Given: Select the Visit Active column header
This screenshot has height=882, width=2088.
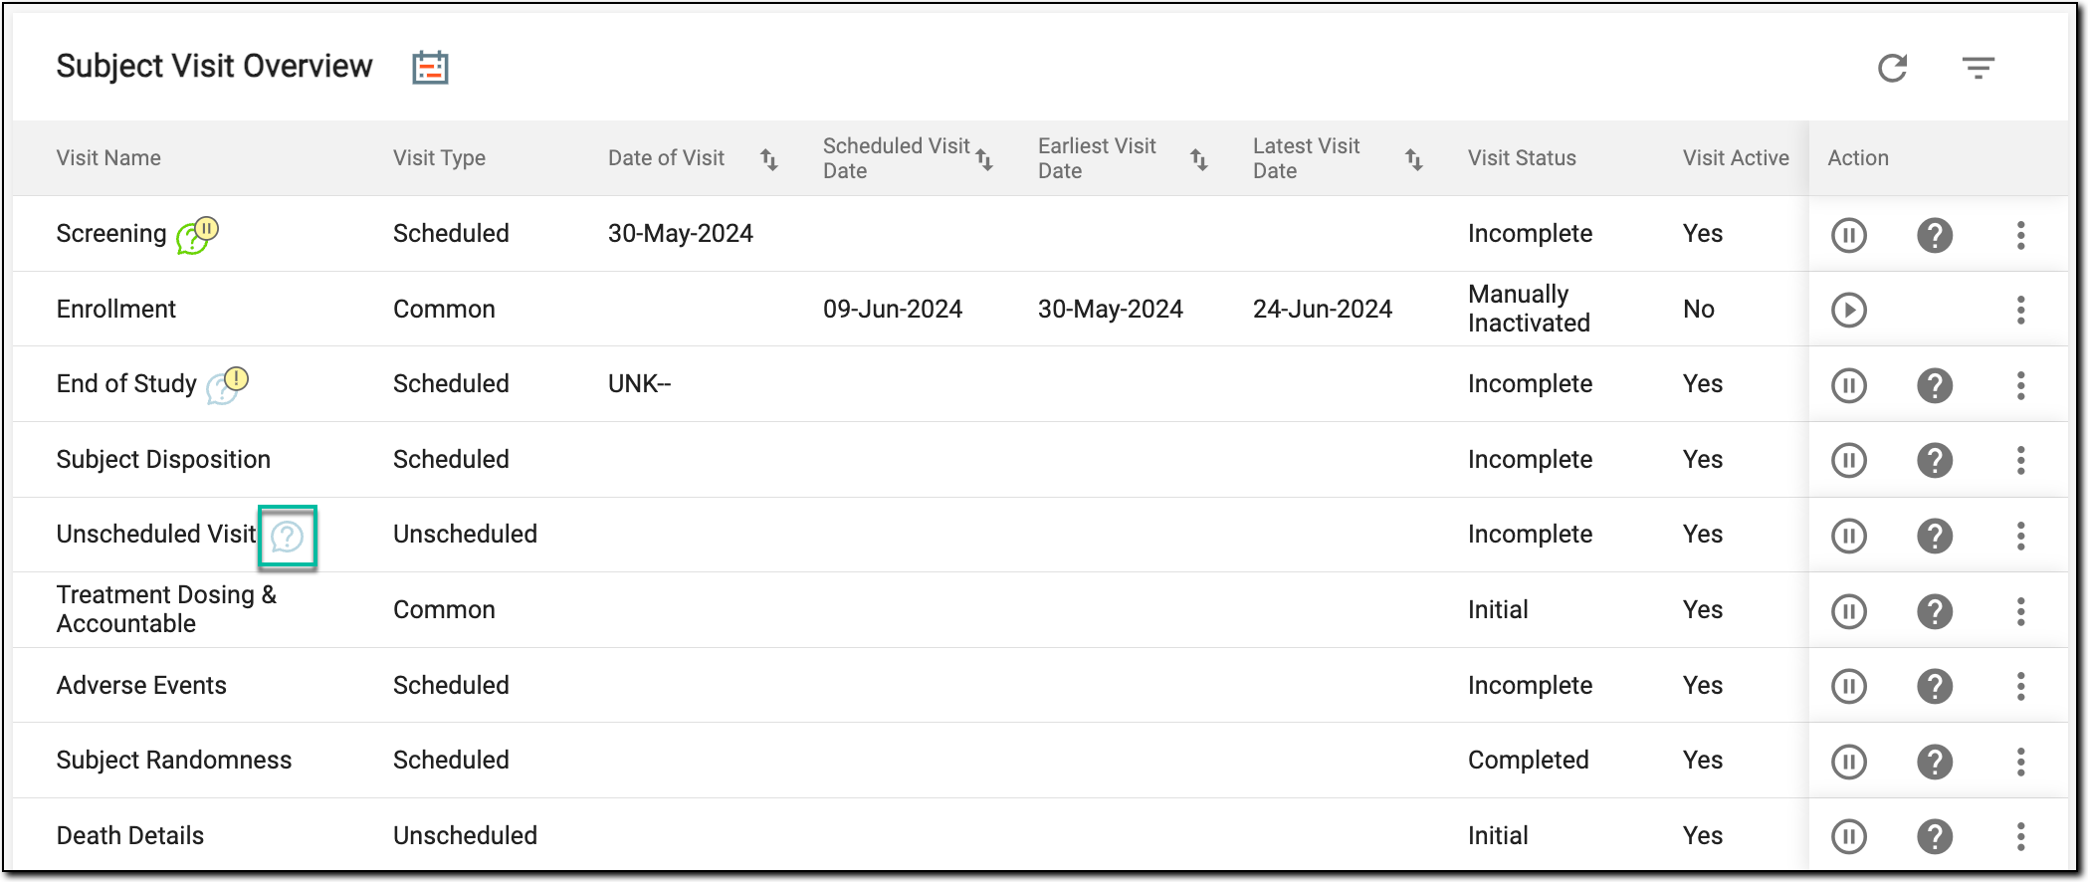Looking at the screenshot, I should pyautogui.click(x=1736, y=158).
